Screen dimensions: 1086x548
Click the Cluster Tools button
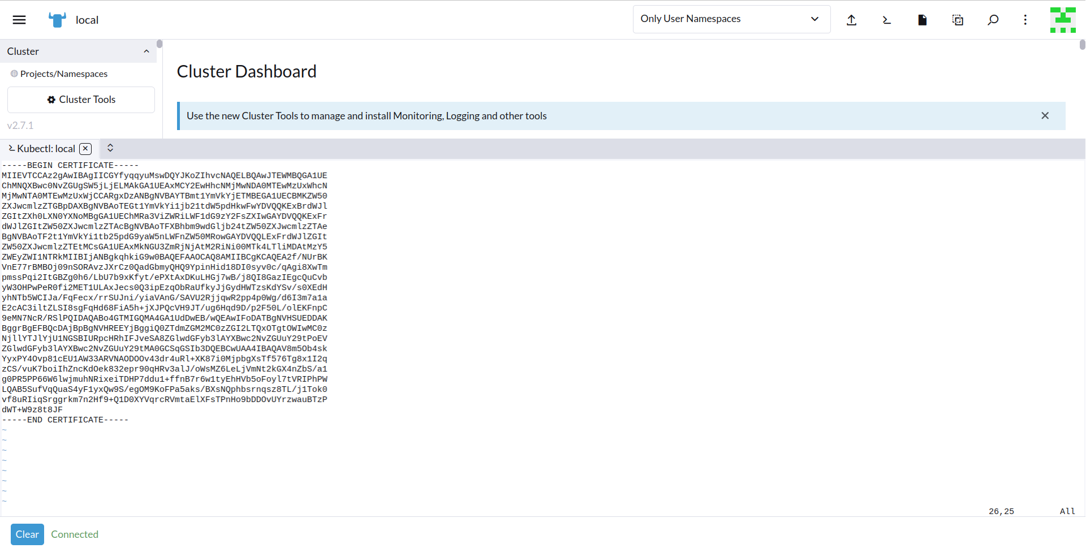81,100
